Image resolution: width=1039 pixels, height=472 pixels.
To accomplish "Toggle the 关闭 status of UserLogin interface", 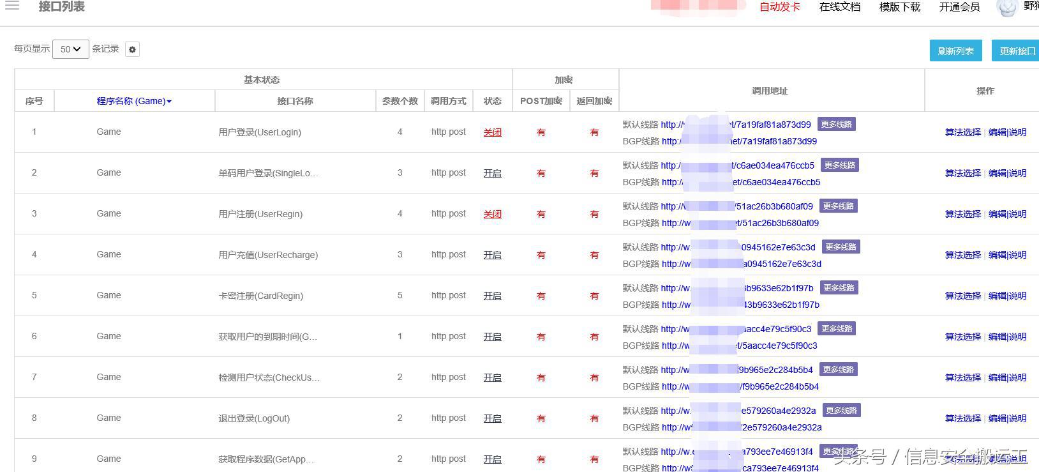I will coord(492,132).
